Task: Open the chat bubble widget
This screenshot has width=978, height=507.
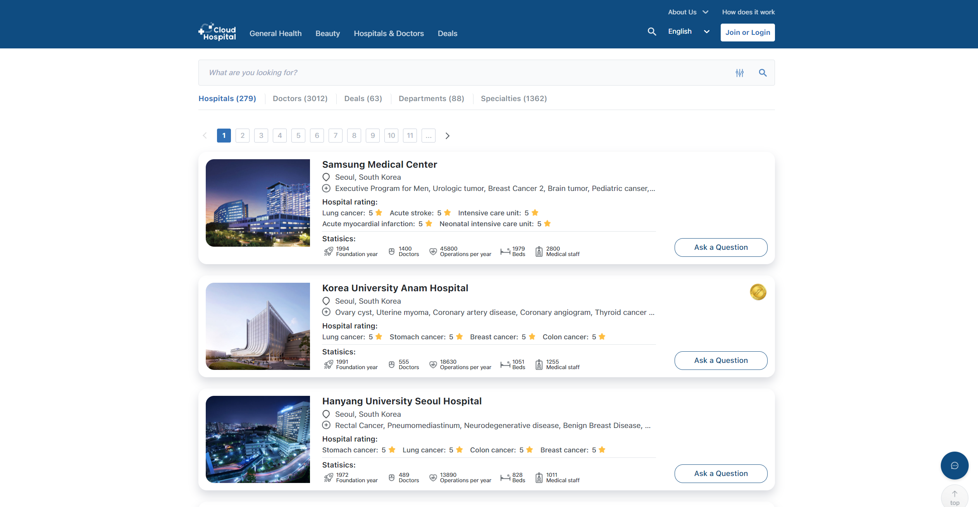Action: [954, 465]
